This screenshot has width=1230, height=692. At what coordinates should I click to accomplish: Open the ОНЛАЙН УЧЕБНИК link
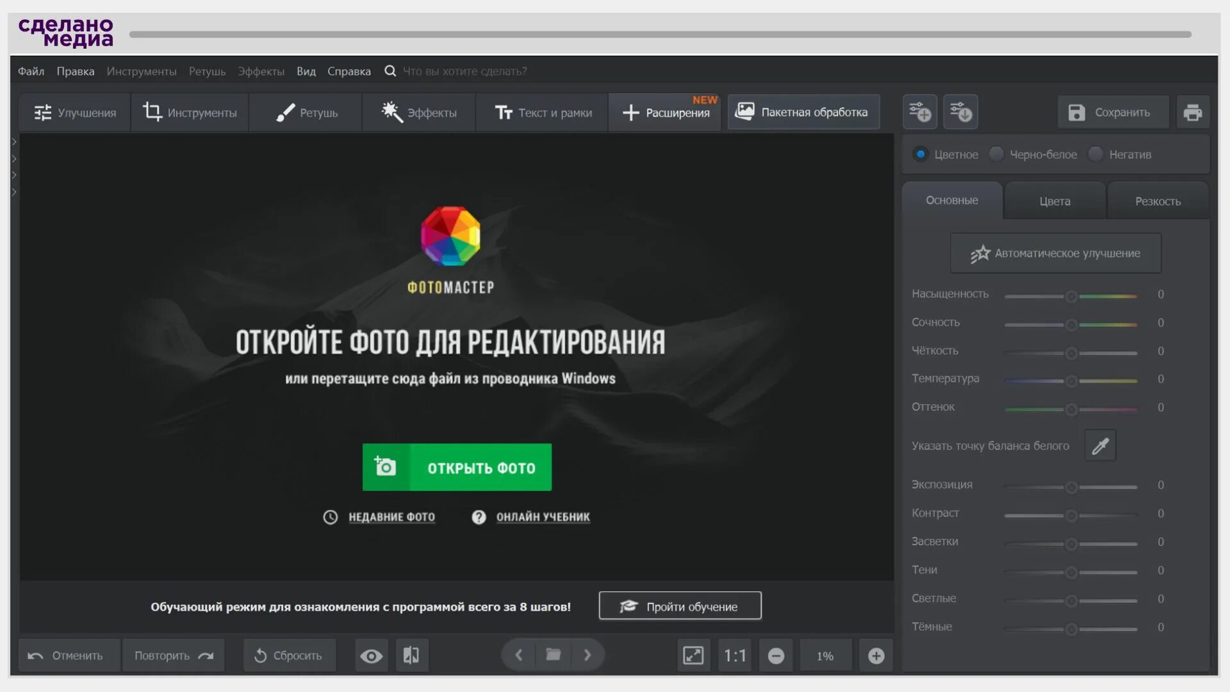click(543, 517)
